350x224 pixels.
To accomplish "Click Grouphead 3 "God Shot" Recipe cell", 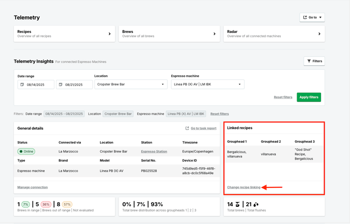I will click(x=304, y=154).
